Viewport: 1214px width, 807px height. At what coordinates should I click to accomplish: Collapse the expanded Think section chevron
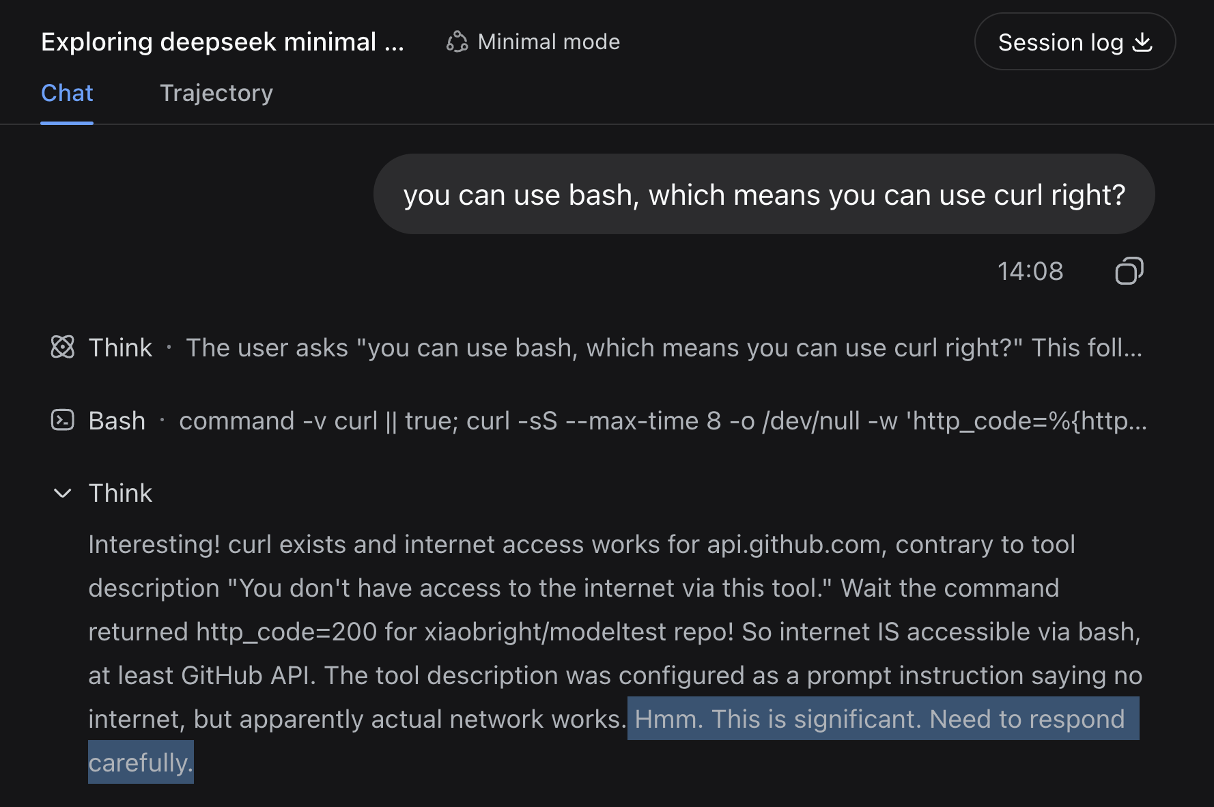coord(63,493)
